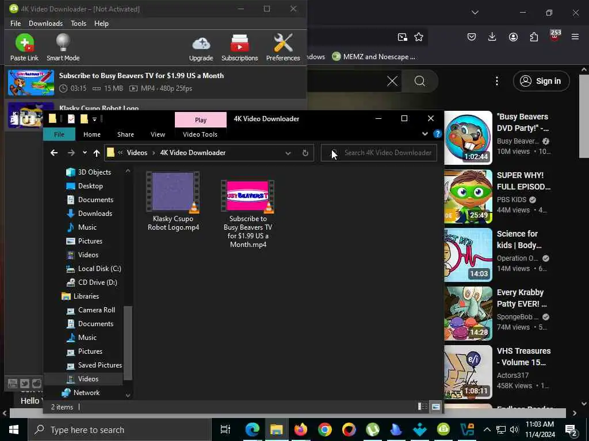
Task: Open Firefox account icon
Action: 513,37
